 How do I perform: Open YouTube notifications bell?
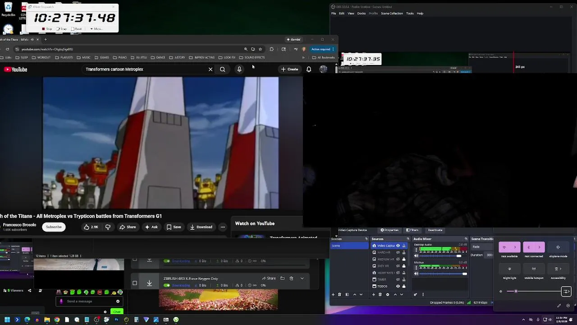click(309, 70)
